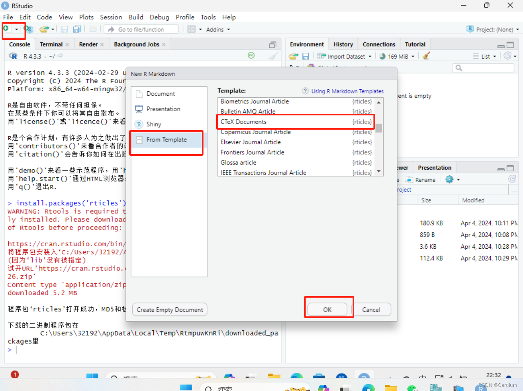Viewport: 523px width, 391px height.
Task: Open the Tools menu
Action: tap(208, 17)
